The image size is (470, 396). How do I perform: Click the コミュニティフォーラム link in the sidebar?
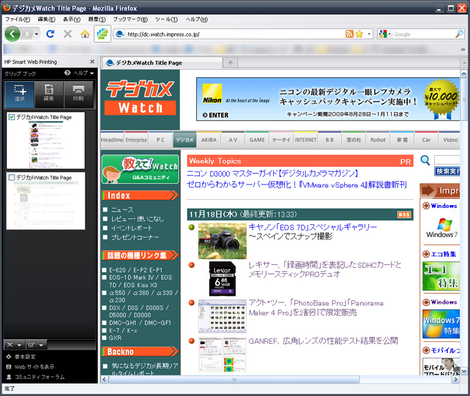tap(39, 376)
